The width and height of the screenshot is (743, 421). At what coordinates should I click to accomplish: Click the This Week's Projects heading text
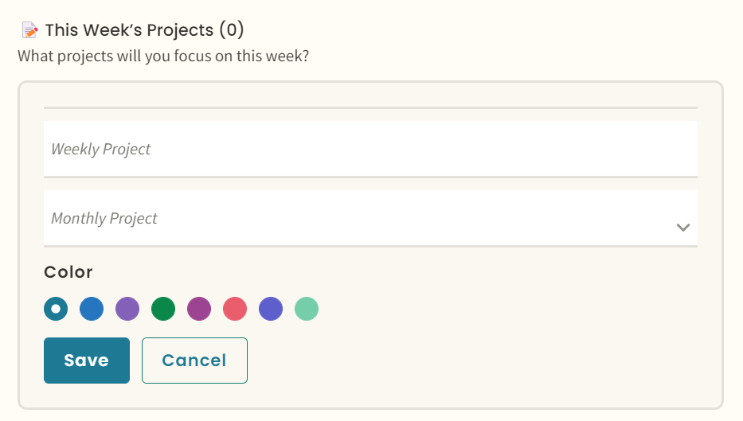point(129,30)
